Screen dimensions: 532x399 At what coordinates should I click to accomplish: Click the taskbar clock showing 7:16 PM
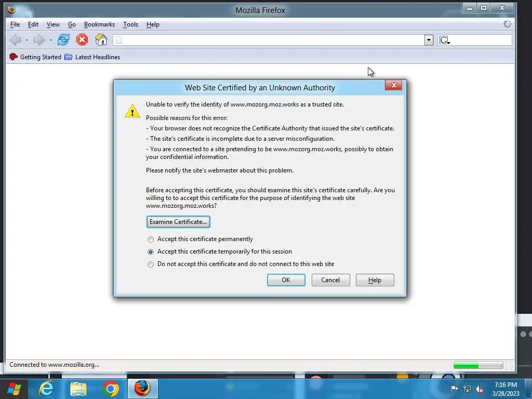506,389
